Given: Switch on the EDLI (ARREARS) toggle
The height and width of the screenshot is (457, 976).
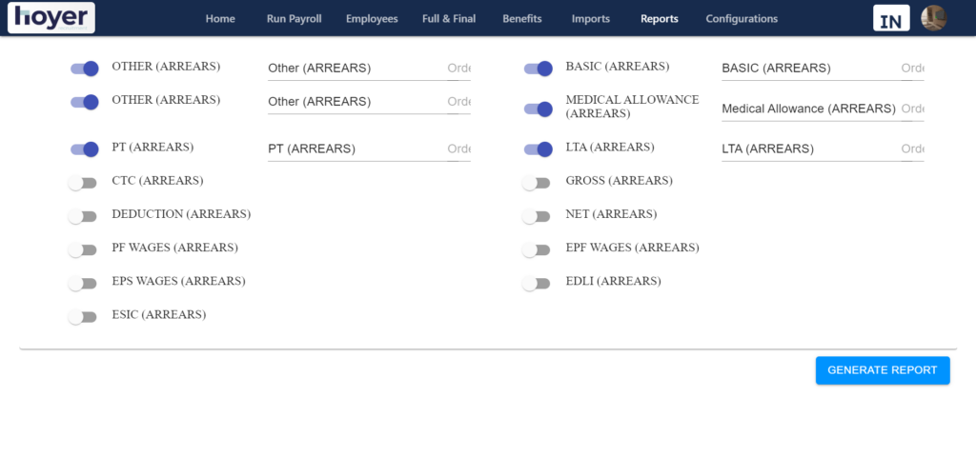Looking at the screenshot, I should coord(536,284).
